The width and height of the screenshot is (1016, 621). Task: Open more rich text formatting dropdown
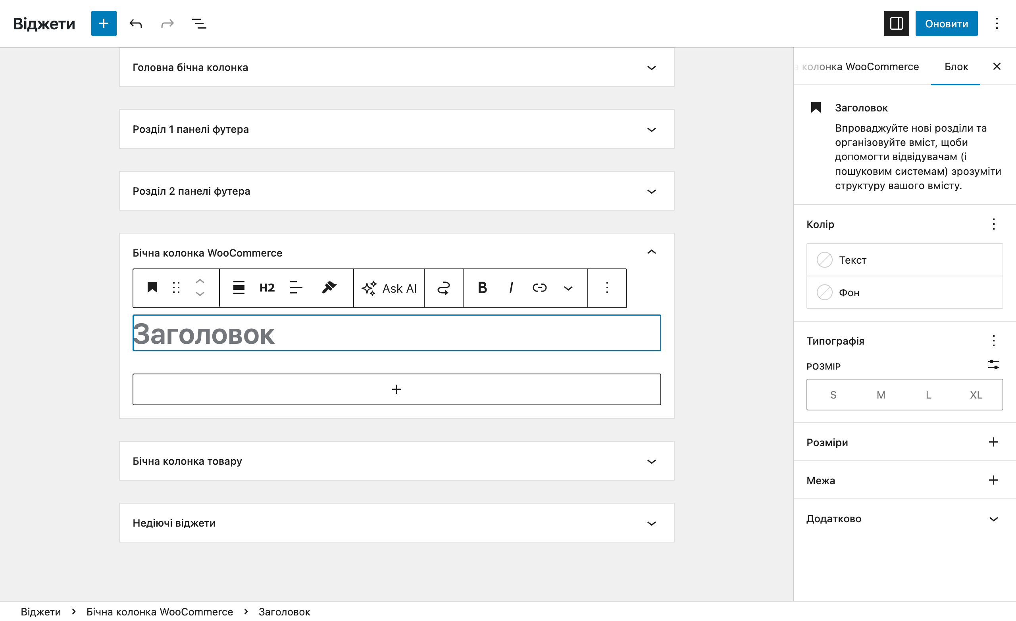568,287
